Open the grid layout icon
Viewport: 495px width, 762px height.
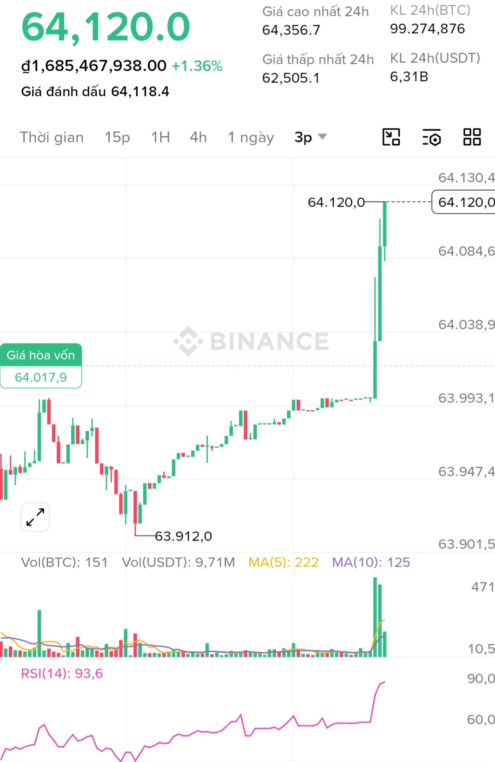click(x=472, y=137)
